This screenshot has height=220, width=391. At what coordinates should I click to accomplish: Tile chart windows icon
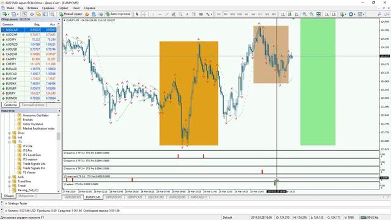pos(318,14)
